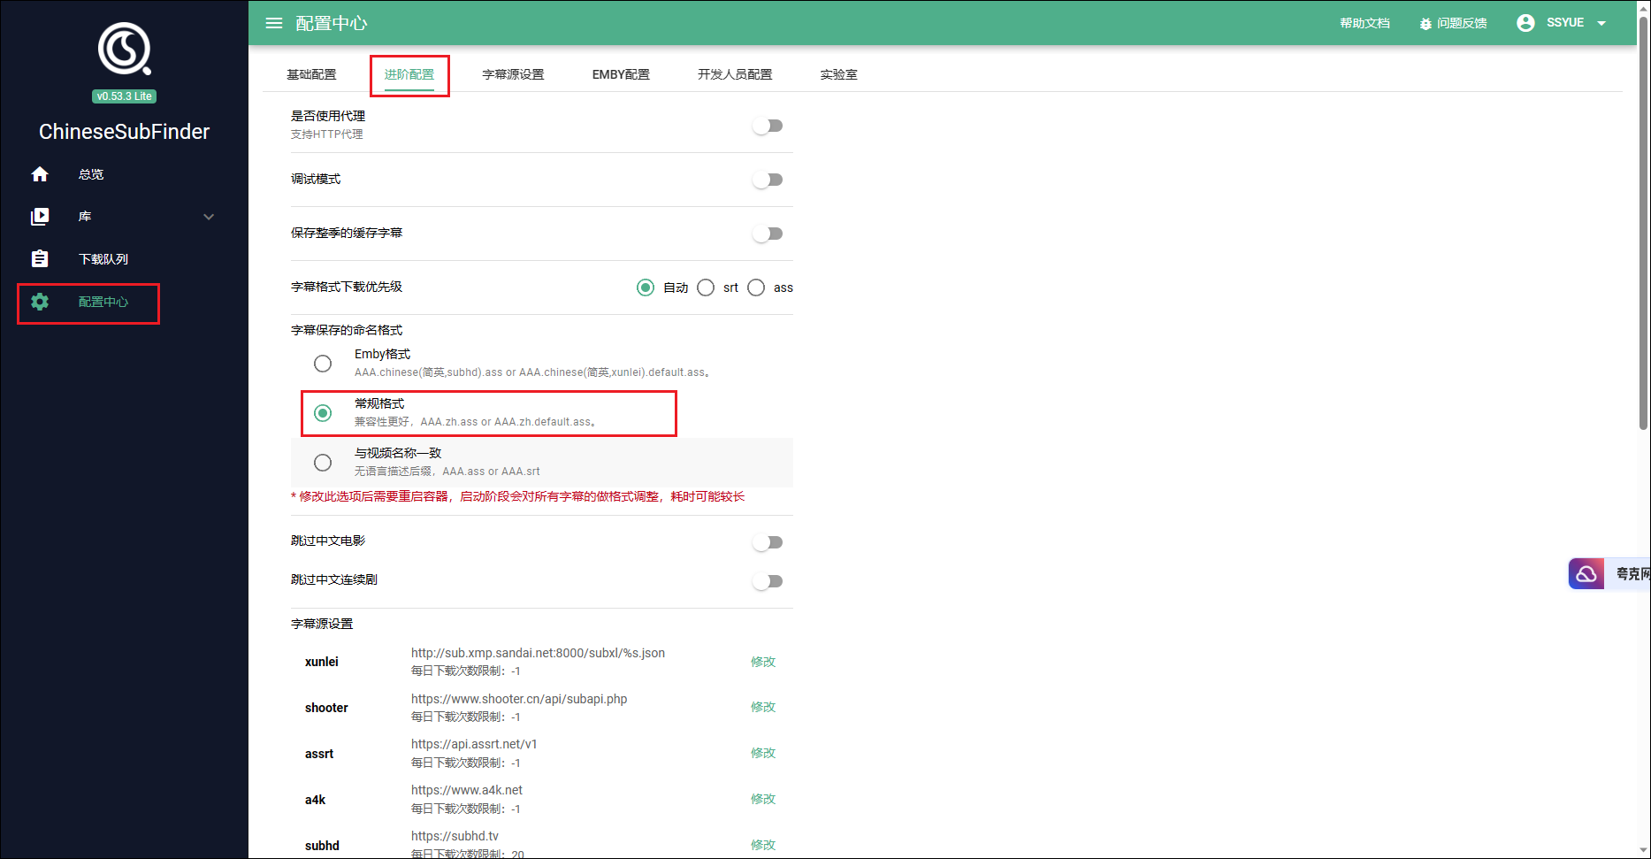Click the 问题反馈 bug icon

tap(1426, 24)
